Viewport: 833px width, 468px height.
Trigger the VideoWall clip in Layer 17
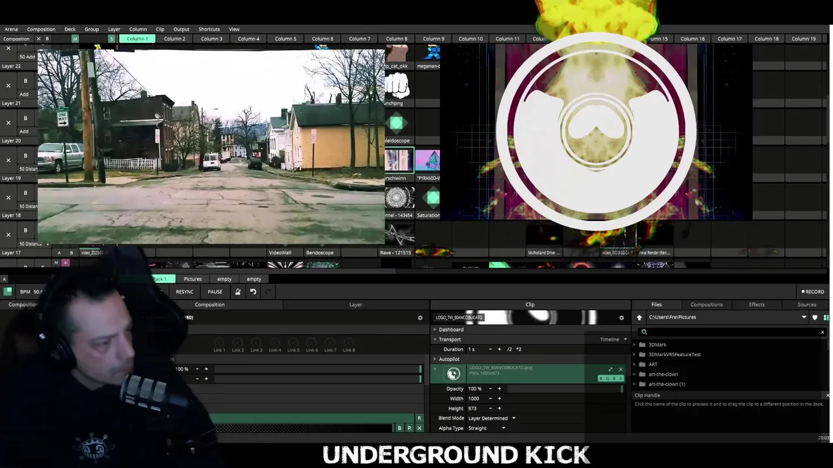coord(280,253)
